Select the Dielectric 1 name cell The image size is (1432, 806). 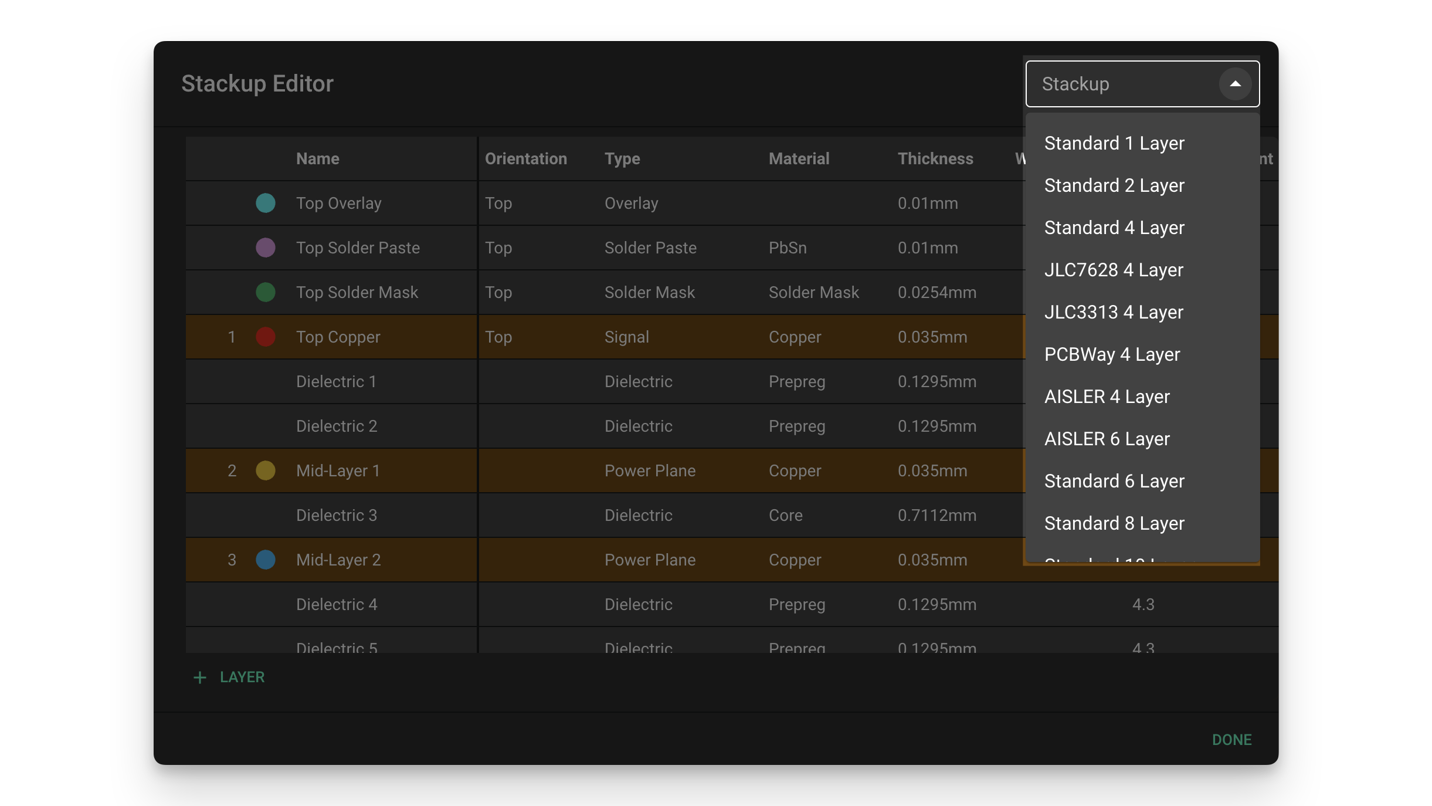click(336, 381)
